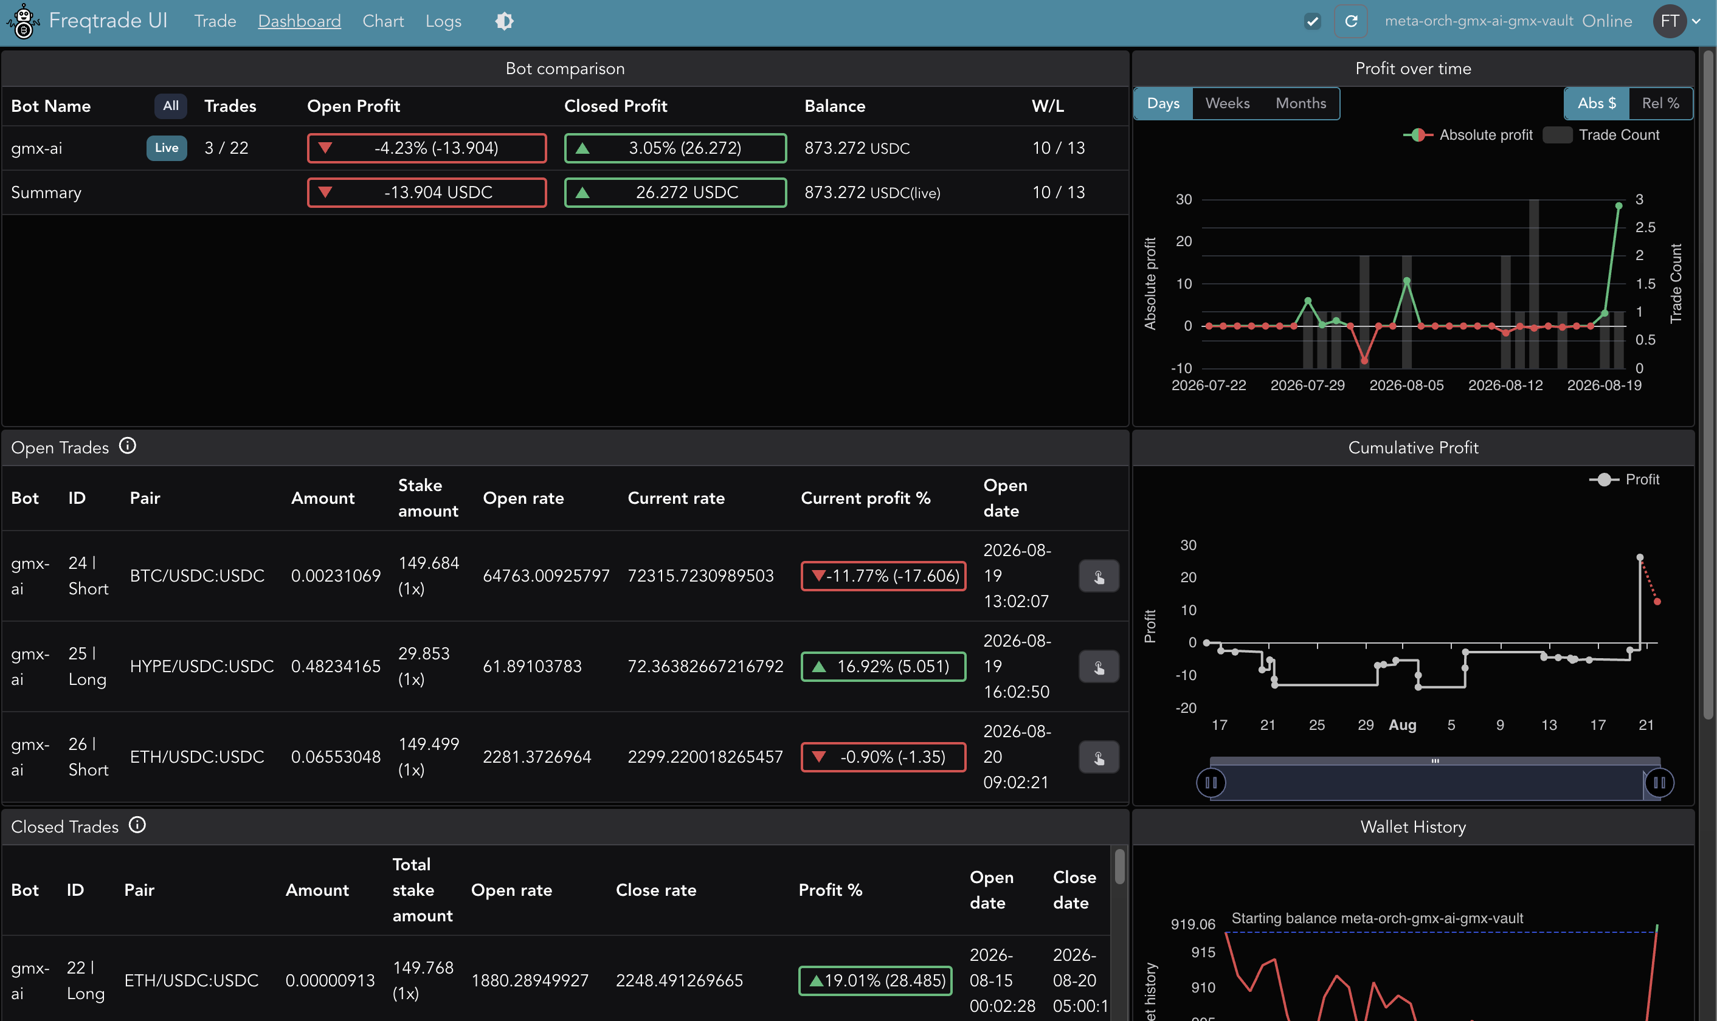Open the Dashboard page
This screenshot has width=1717, height=1021.
pyautogui.click(x=299, y=21)
